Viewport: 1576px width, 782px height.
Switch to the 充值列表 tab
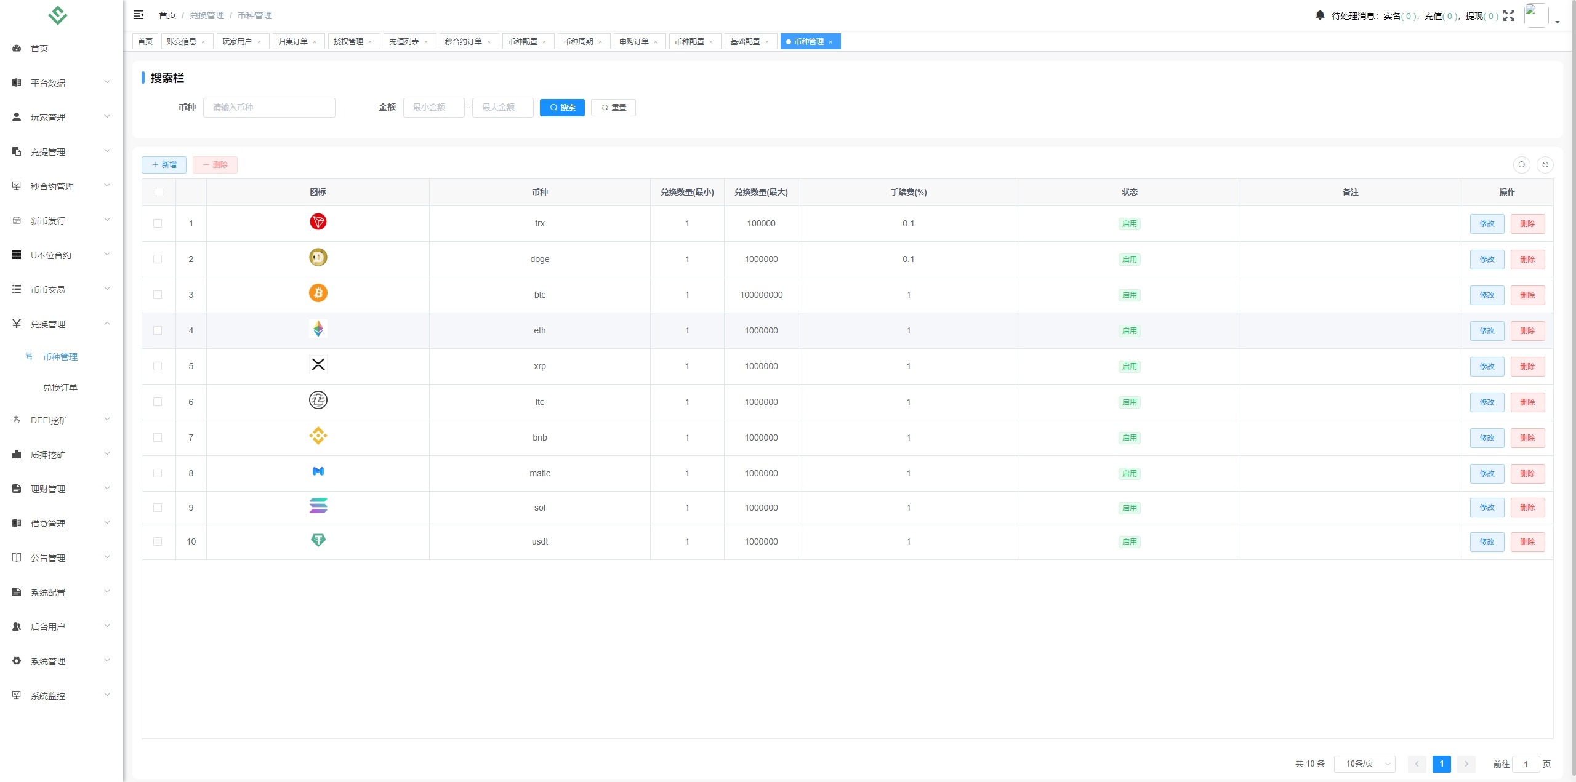(404, 41)
